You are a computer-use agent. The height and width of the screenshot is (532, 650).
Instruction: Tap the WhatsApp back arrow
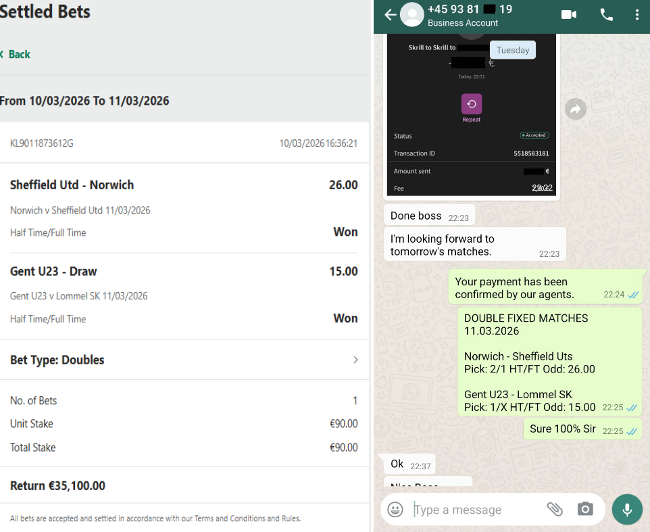click(390, 15)
